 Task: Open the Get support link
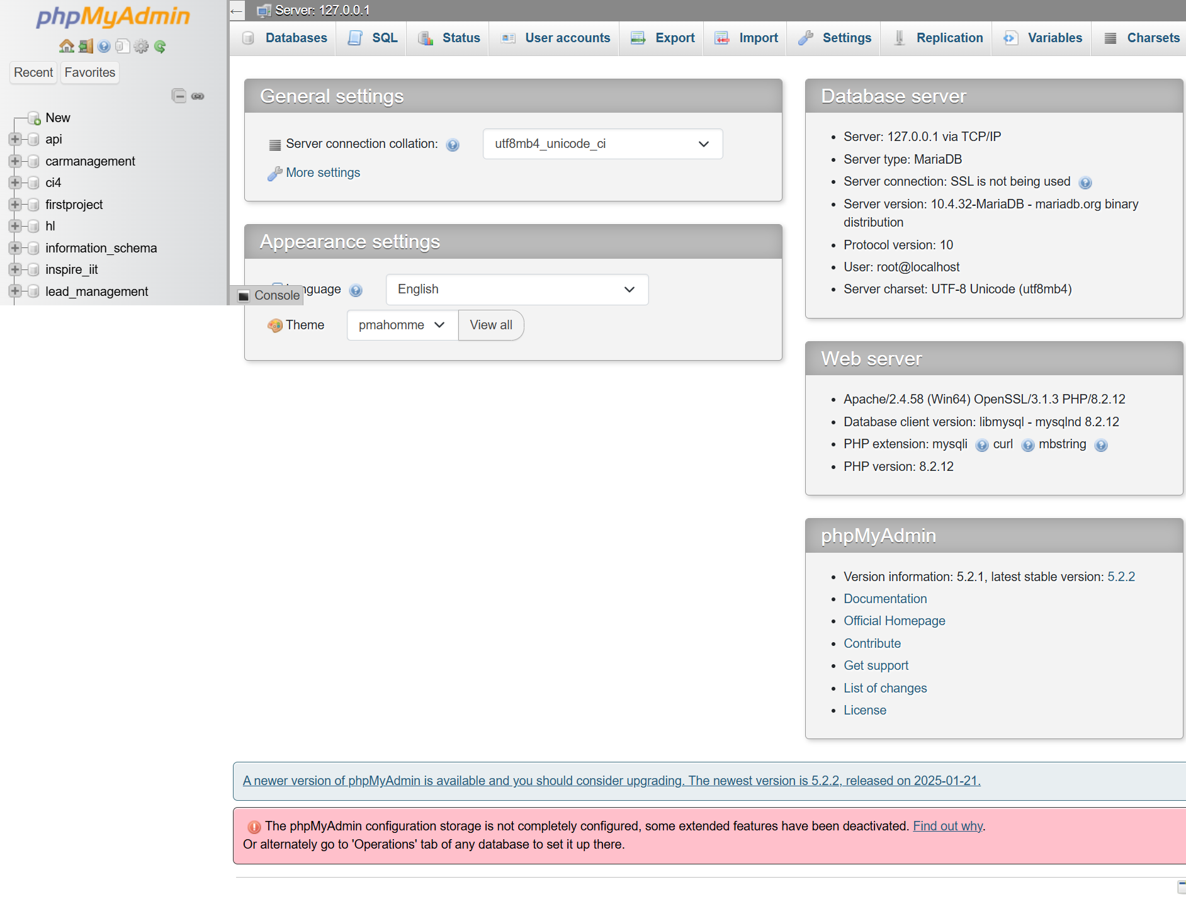[x=876, y=665]
